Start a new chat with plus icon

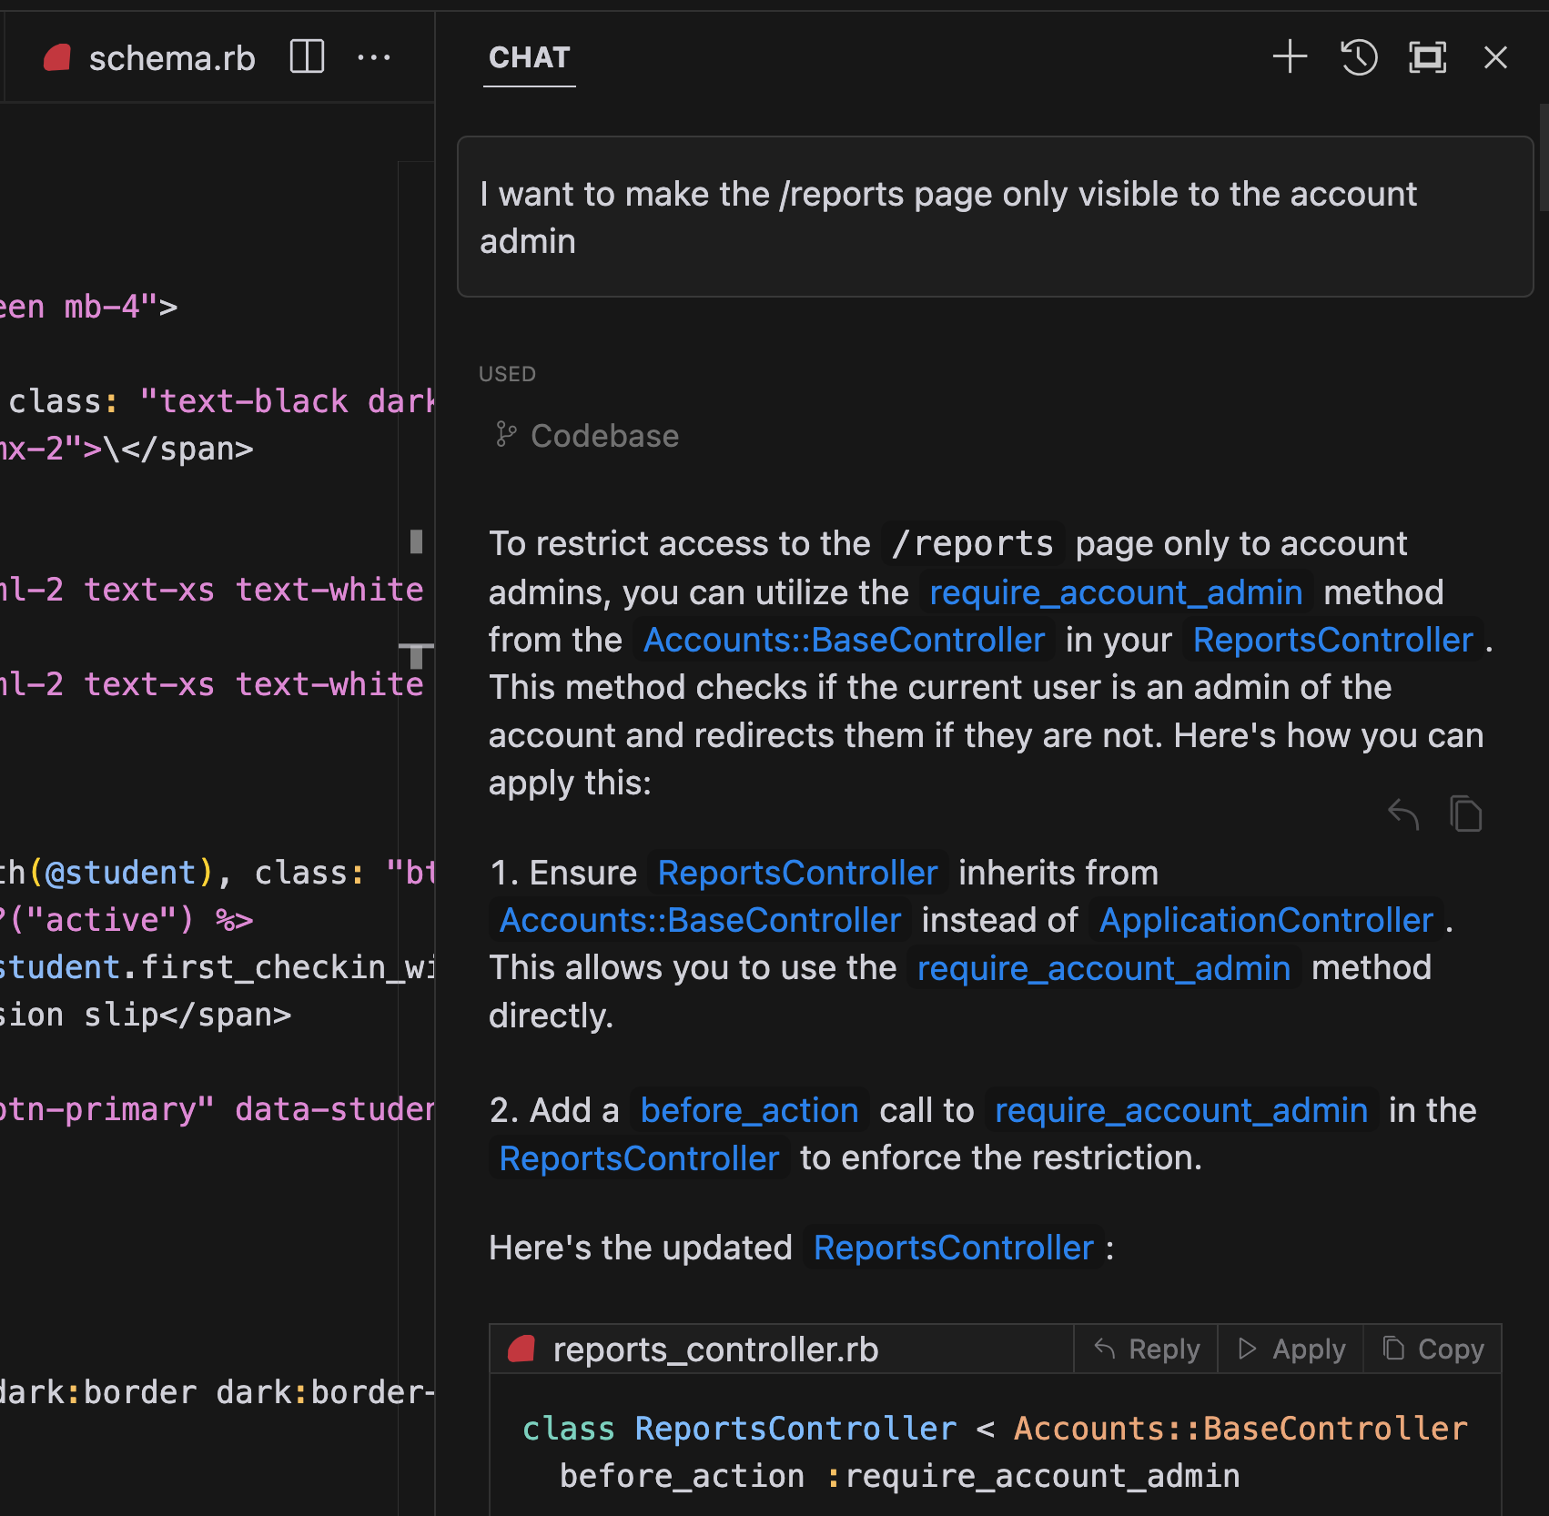pyautogui.click(x=1290, y=57)
